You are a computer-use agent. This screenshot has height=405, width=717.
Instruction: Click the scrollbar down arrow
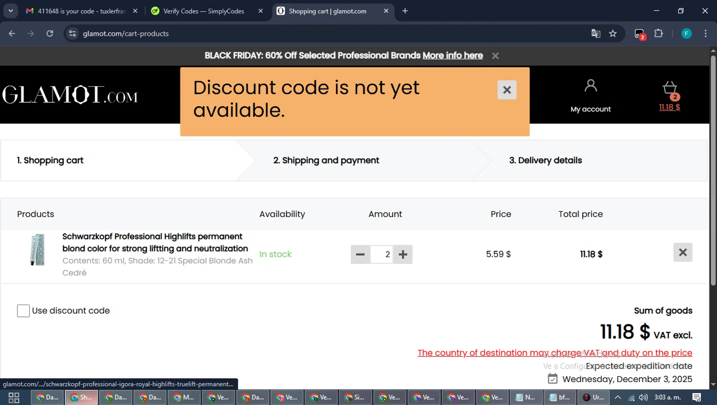click(x=713, y=384)
